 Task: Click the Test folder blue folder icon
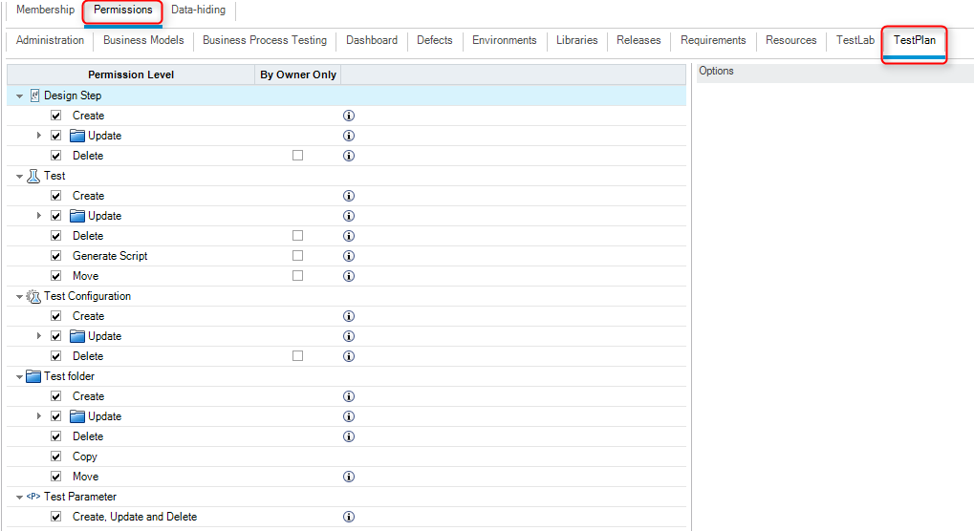33,376
